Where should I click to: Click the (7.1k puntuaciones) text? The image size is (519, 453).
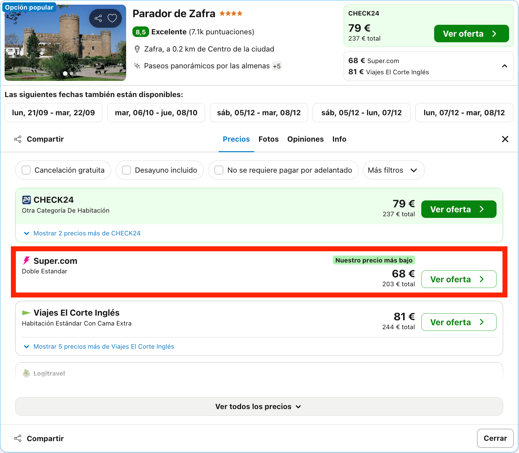pyautogui.click(x=222, y=32)
